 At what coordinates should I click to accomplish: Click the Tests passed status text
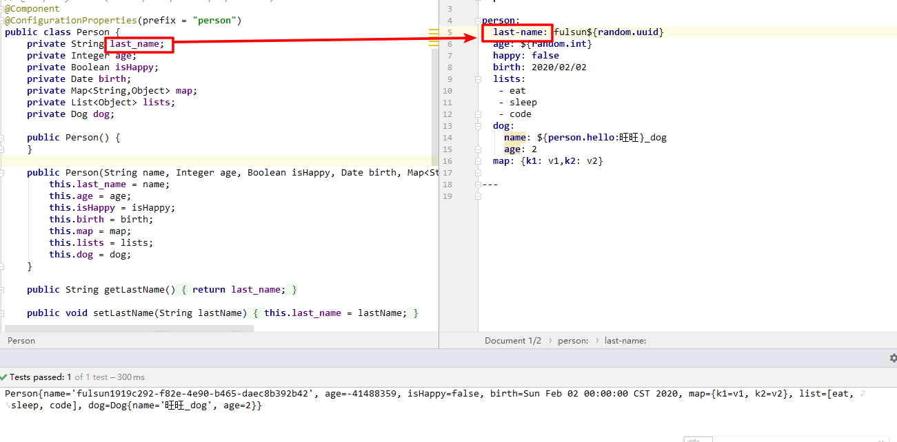click(x=37, y=377)
